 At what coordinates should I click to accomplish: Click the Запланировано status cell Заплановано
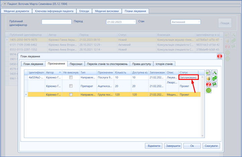click(x=188, y=77)
